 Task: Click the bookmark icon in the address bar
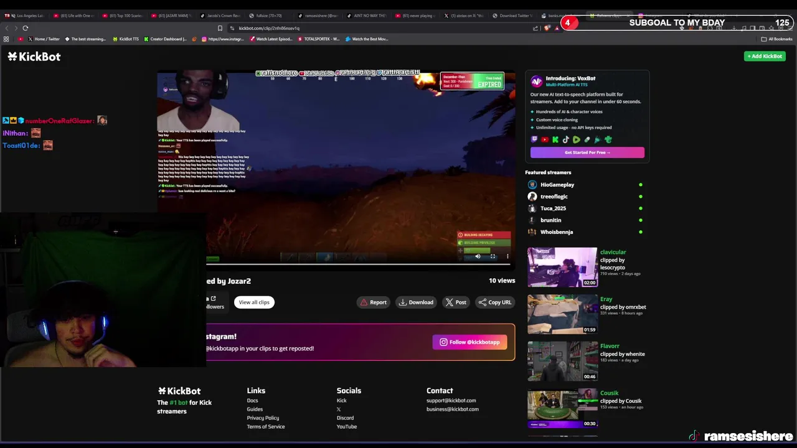(220, 28)
